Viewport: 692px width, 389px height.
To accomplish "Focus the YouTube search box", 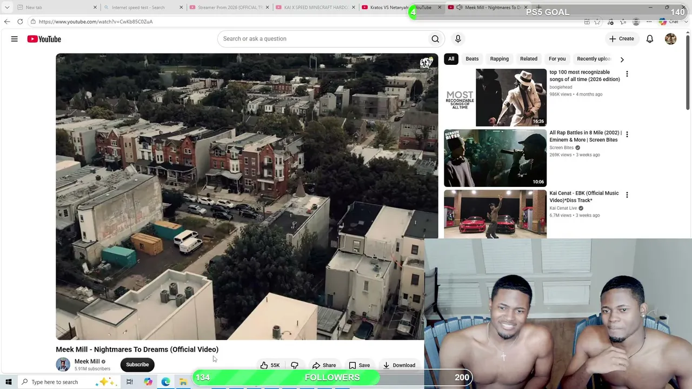I will pos(323,39).
